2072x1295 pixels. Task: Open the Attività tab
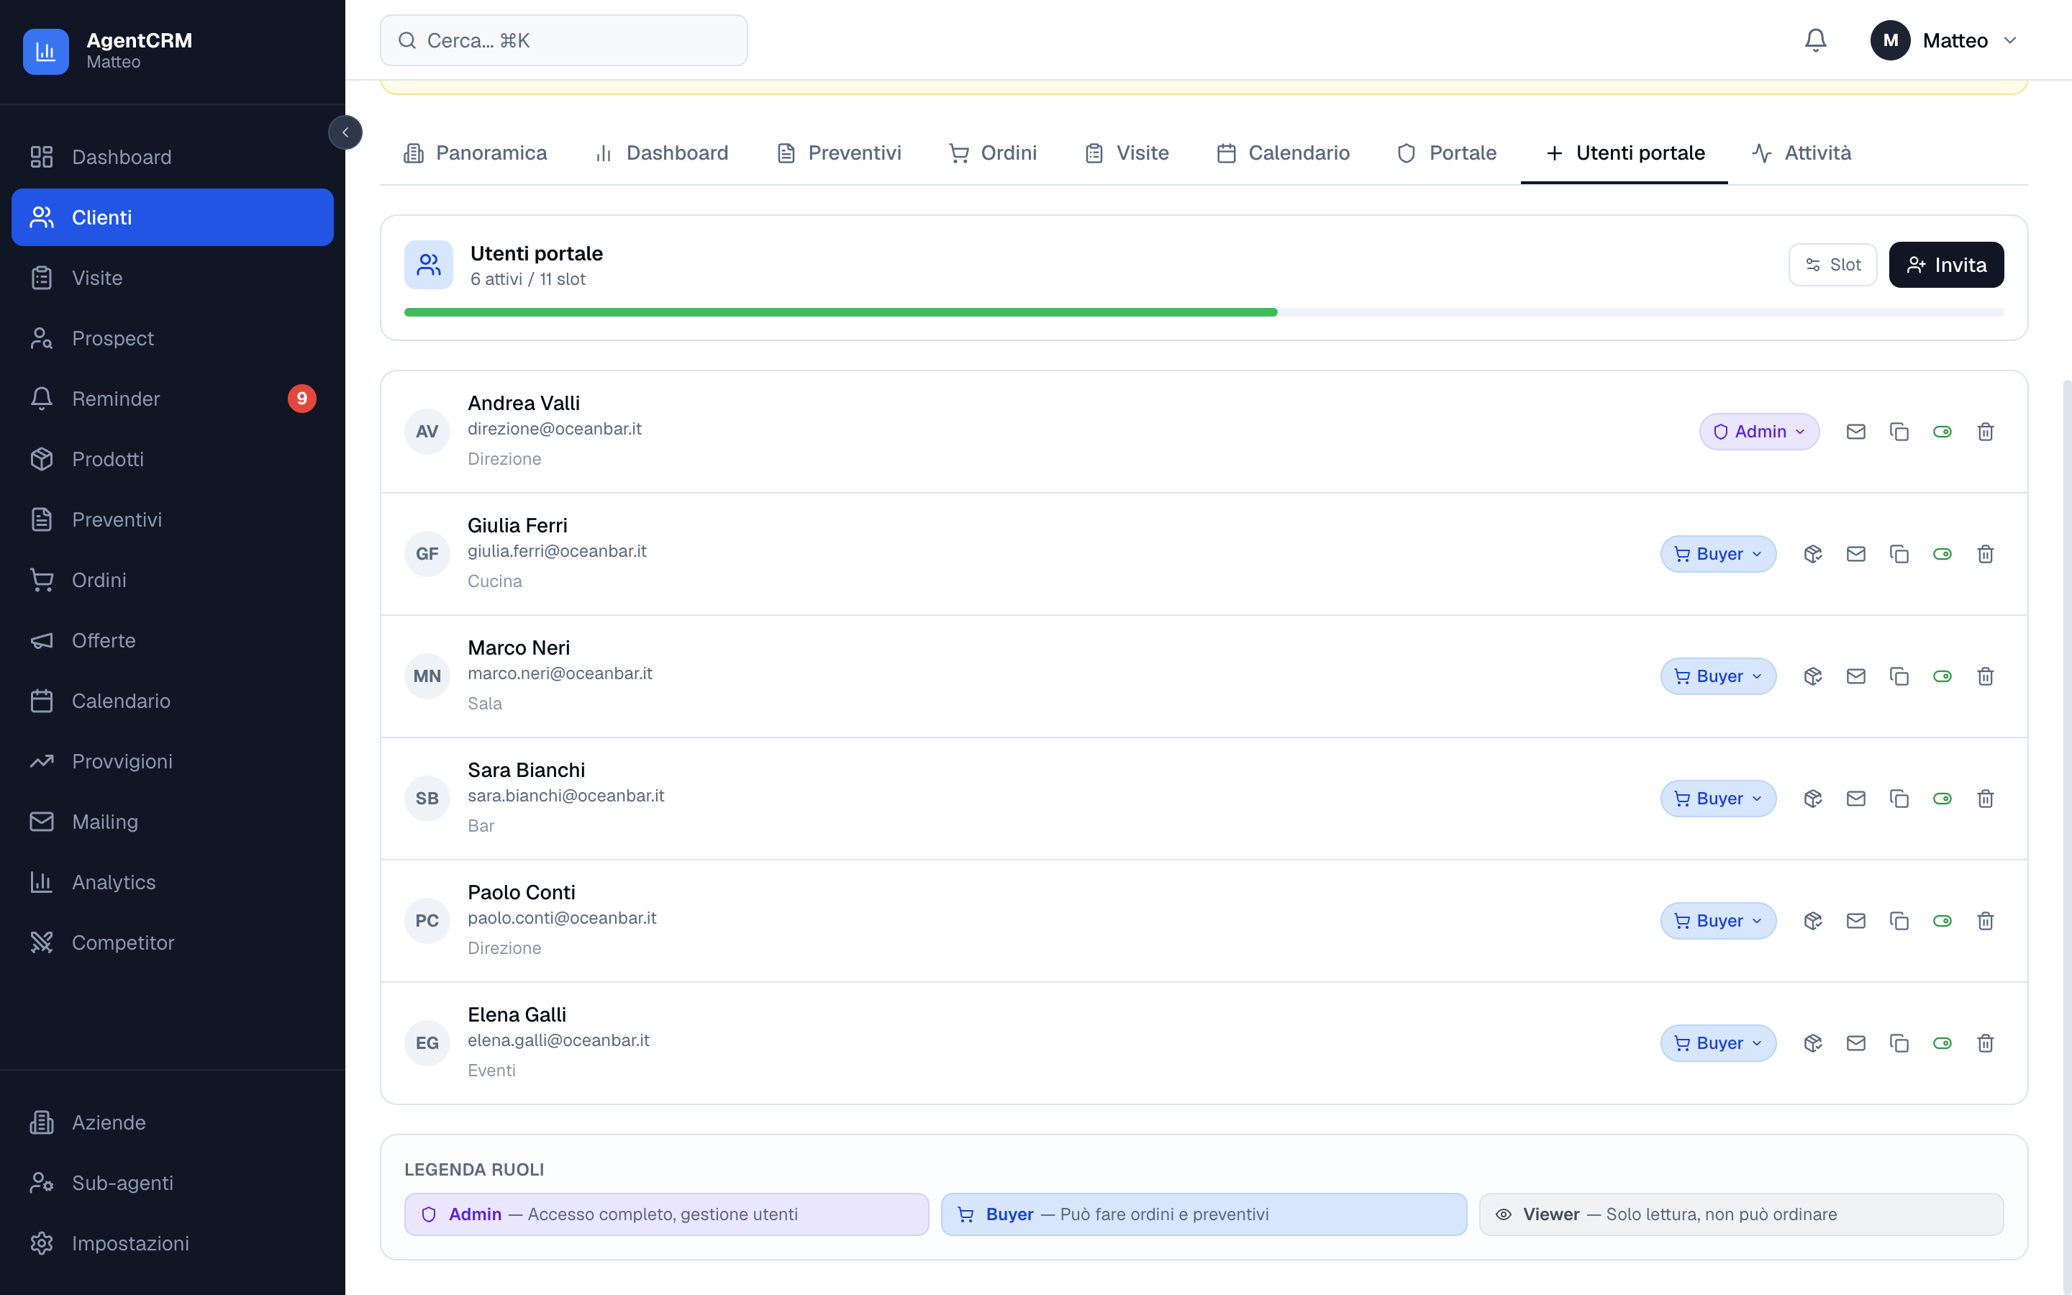pyautogui.click(x=1801, y=153)
